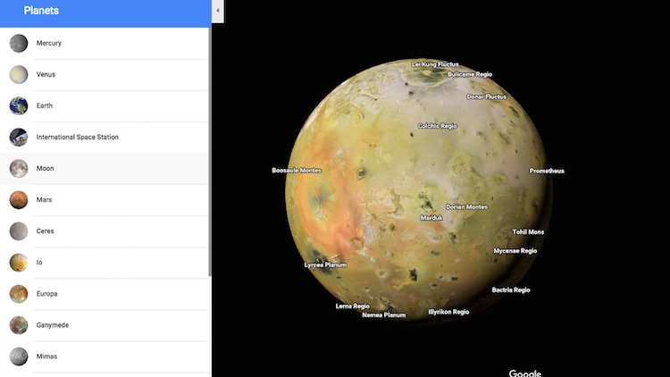Click the Ganymede thumbnail icon

coord(19,324)
